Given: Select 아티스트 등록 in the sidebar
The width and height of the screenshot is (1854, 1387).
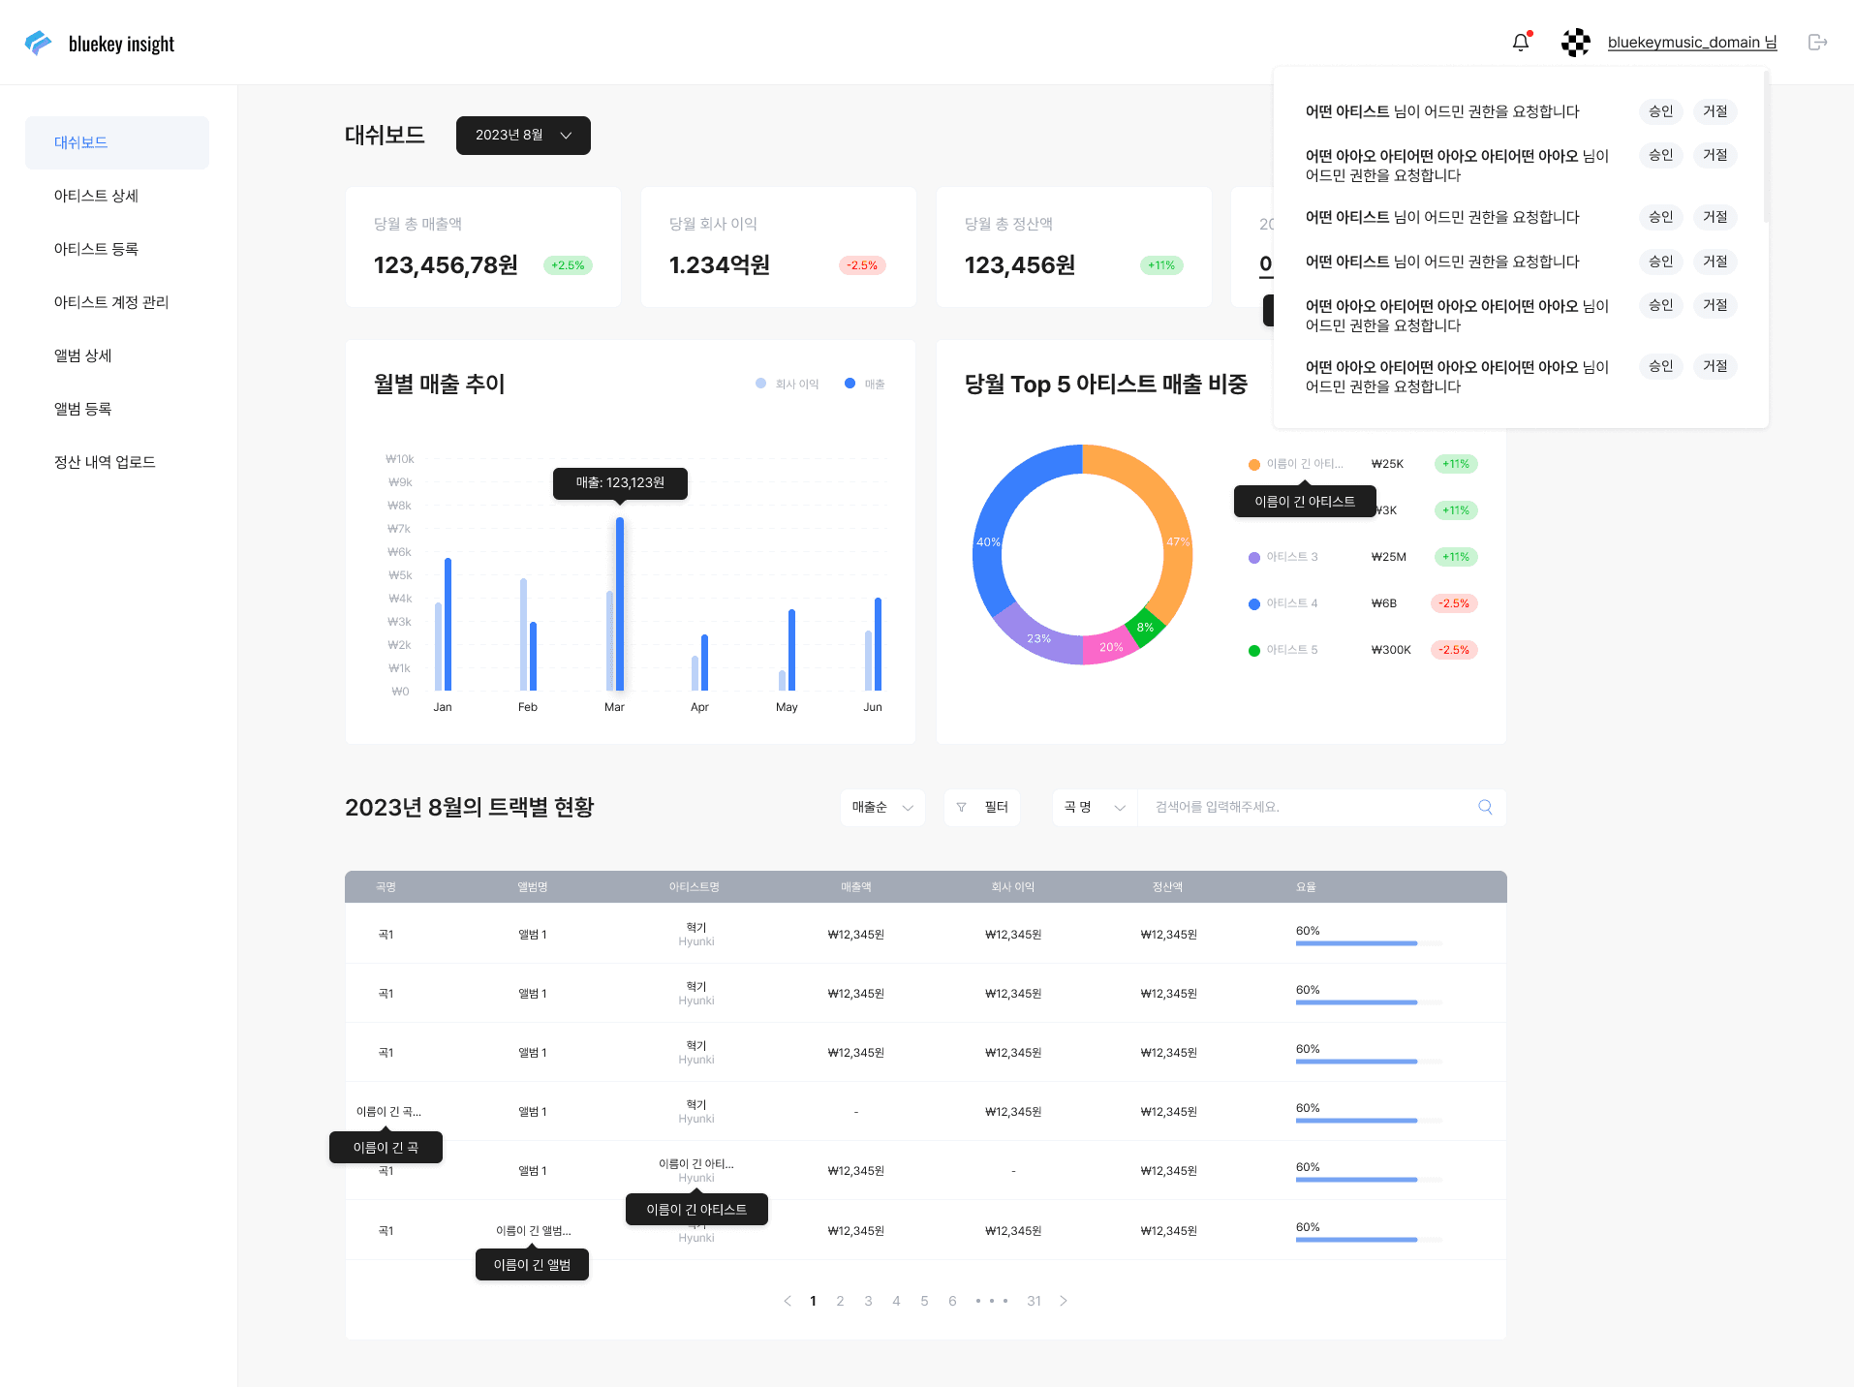Looking at the screenshot, I should (x=96, y=249).
